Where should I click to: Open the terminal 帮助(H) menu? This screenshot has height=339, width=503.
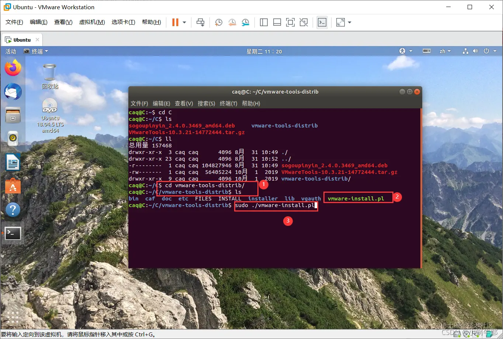tap(251, 104)
